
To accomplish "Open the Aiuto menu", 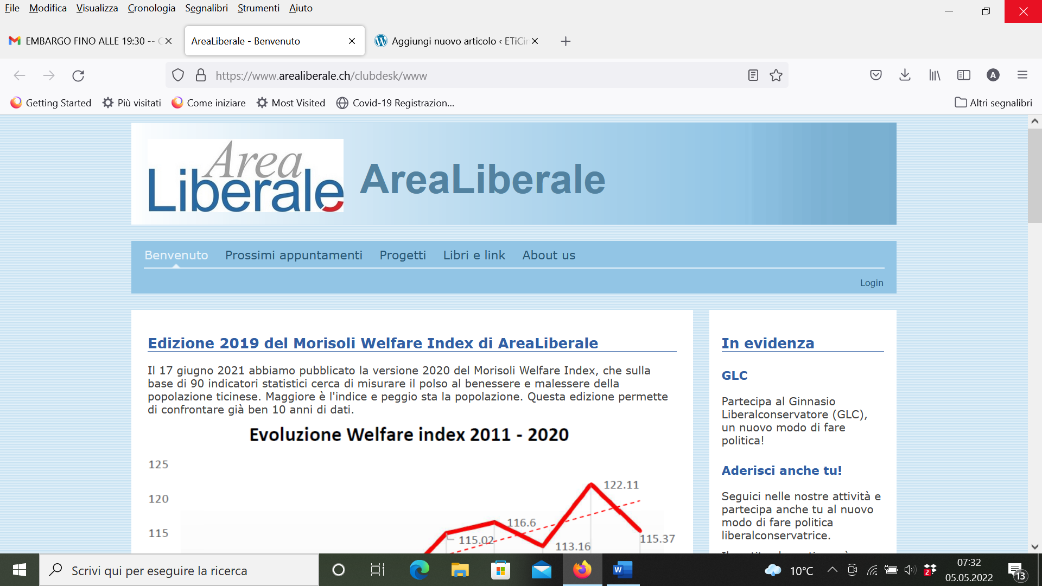I will coord(301,8).
